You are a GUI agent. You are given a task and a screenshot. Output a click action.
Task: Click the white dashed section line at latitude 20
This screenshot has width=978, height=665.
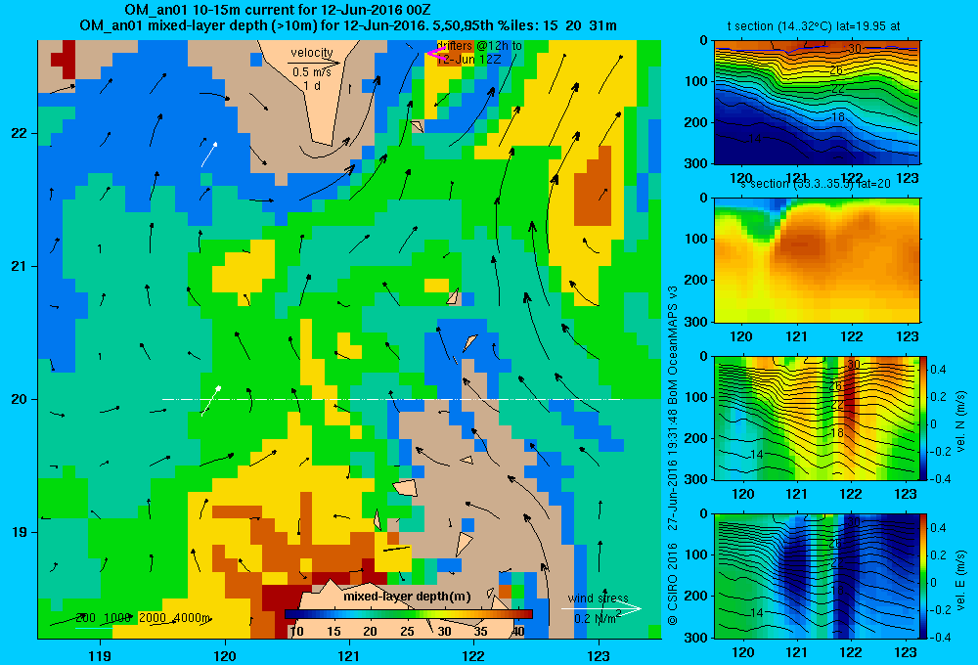click(393, 399)
